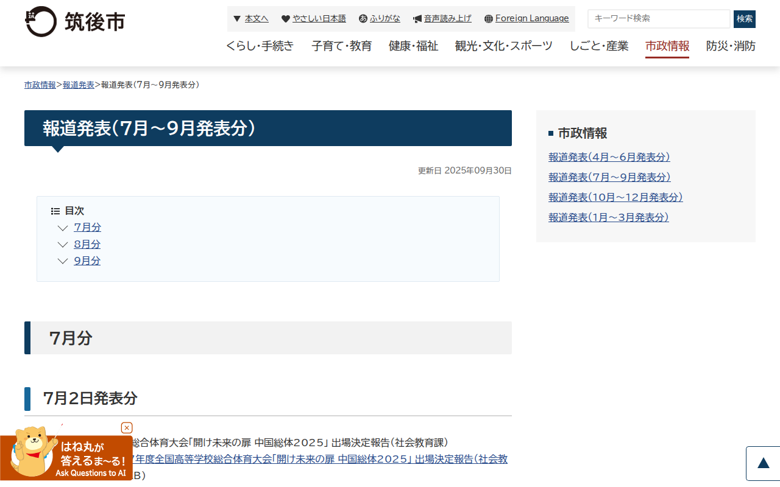
Task: Click the megaphone icon beside 音声読み上げ
Action: [x=417, y=19]
